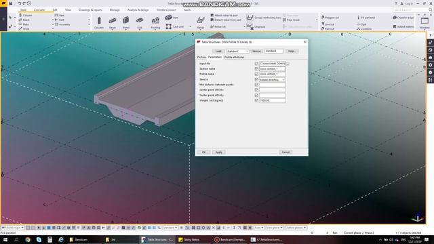Toggle the Weight / m3 checkbox
The image size is (434, 244).
coord(256,100)
